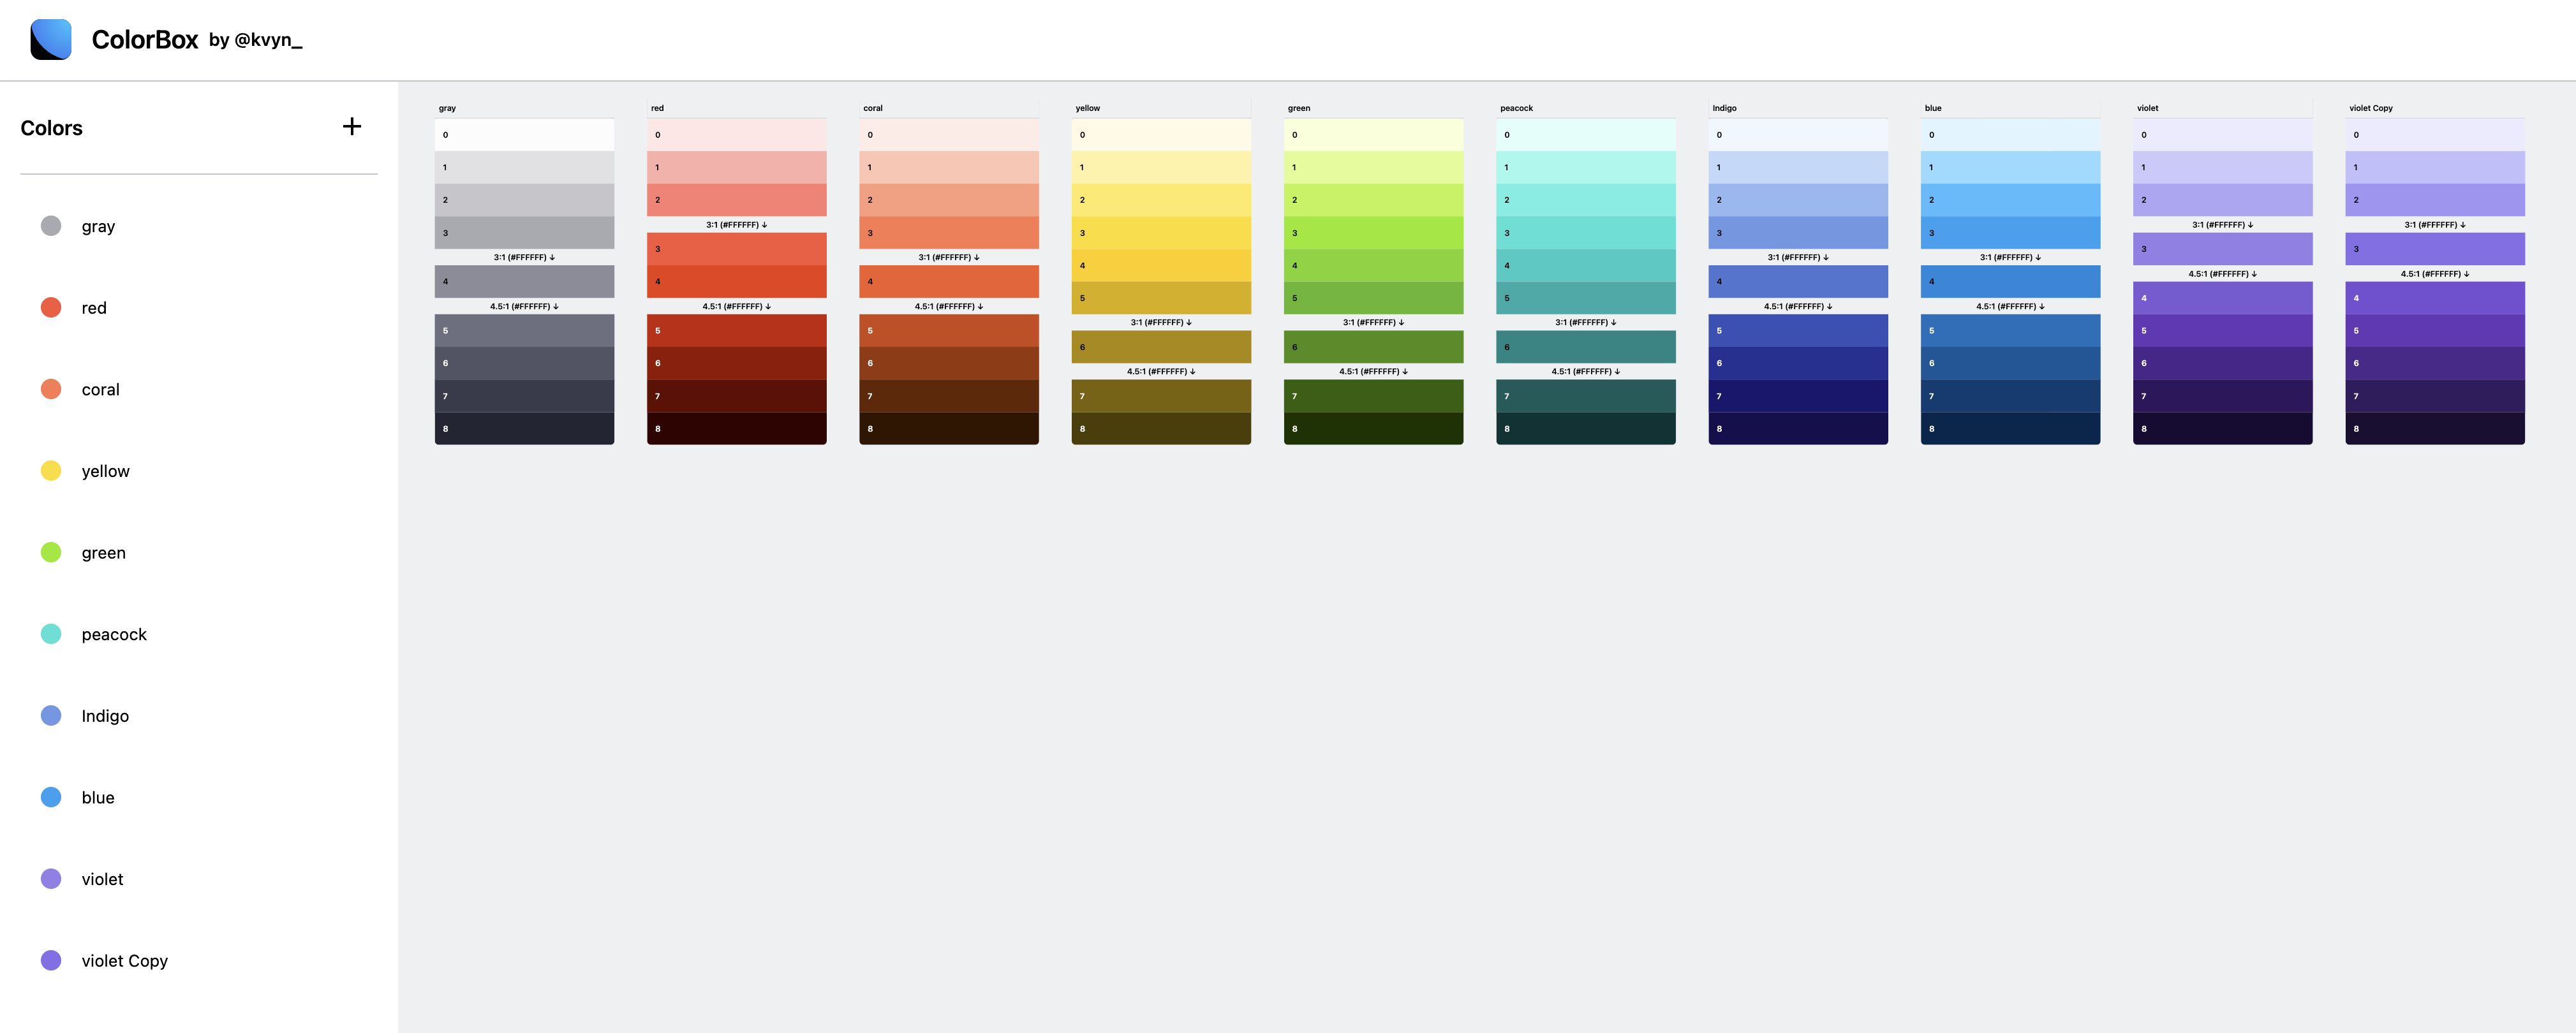The width and height of the screenshot is (2576, 1033).
Task: Click the ColorBox logo icon
Action: [x=51, y=39]
